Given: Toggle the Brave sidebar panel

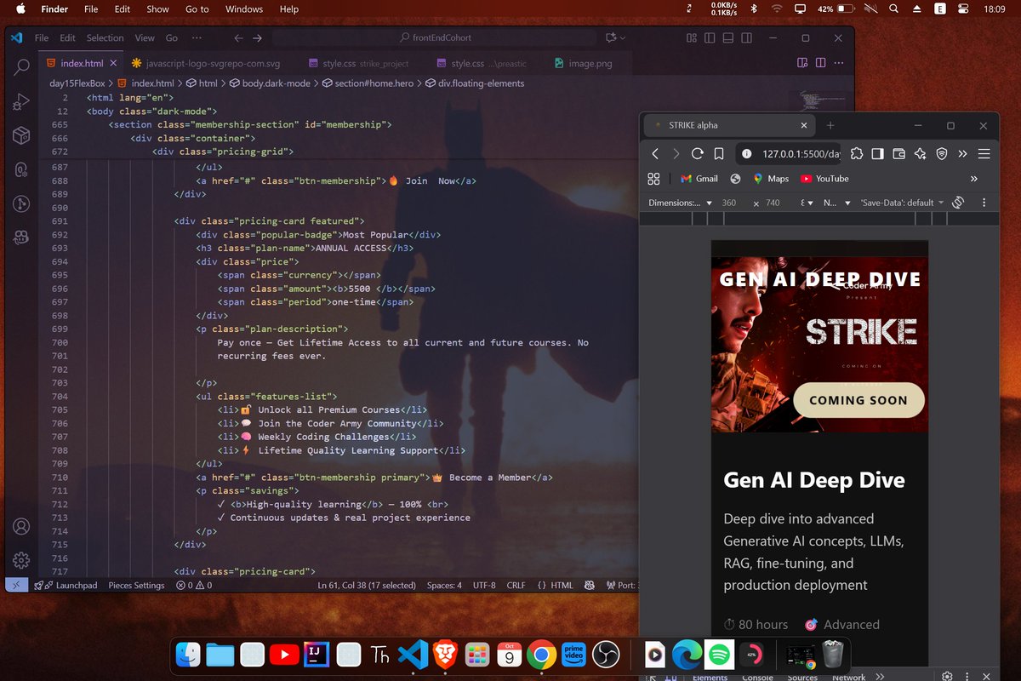Looking at the screenshot, I should 877,154.
